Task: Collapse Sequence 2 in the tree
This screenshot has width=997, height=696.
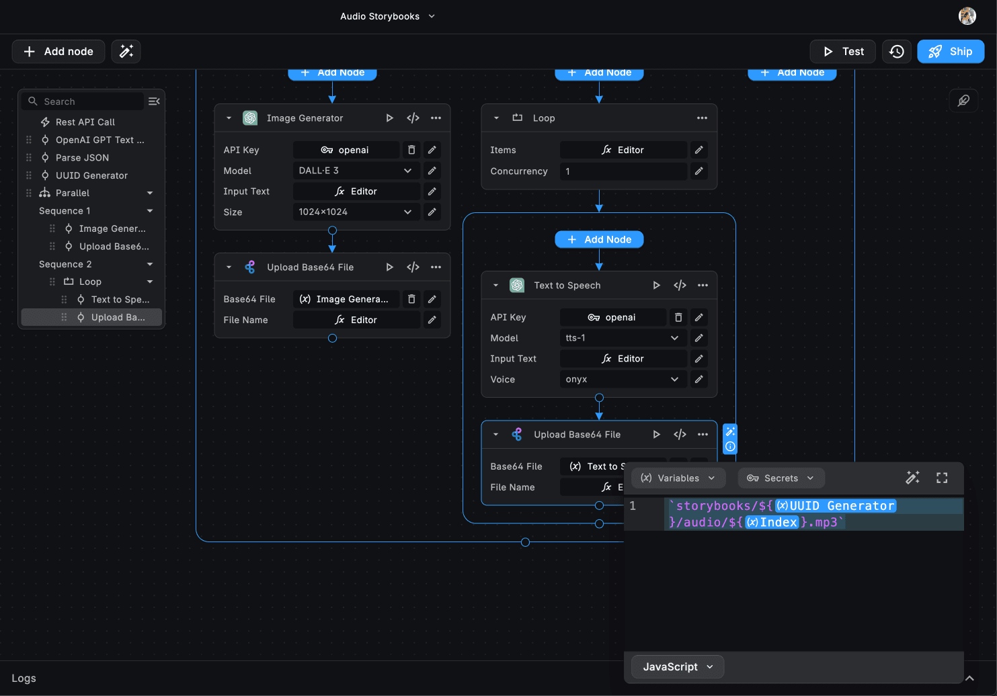Action: 150,264
